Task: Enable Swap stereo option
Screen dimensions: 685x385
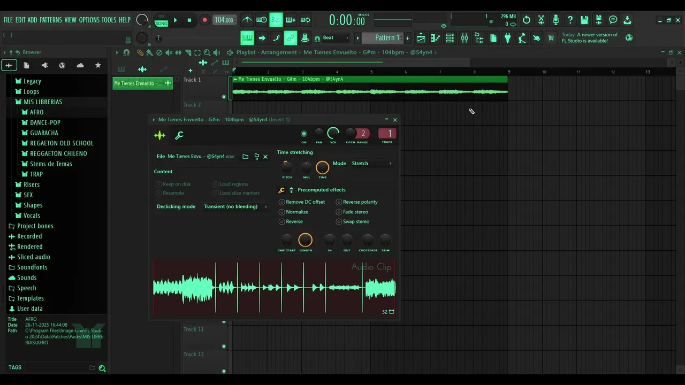Action: pyautogui.click(x=352, y=221)
